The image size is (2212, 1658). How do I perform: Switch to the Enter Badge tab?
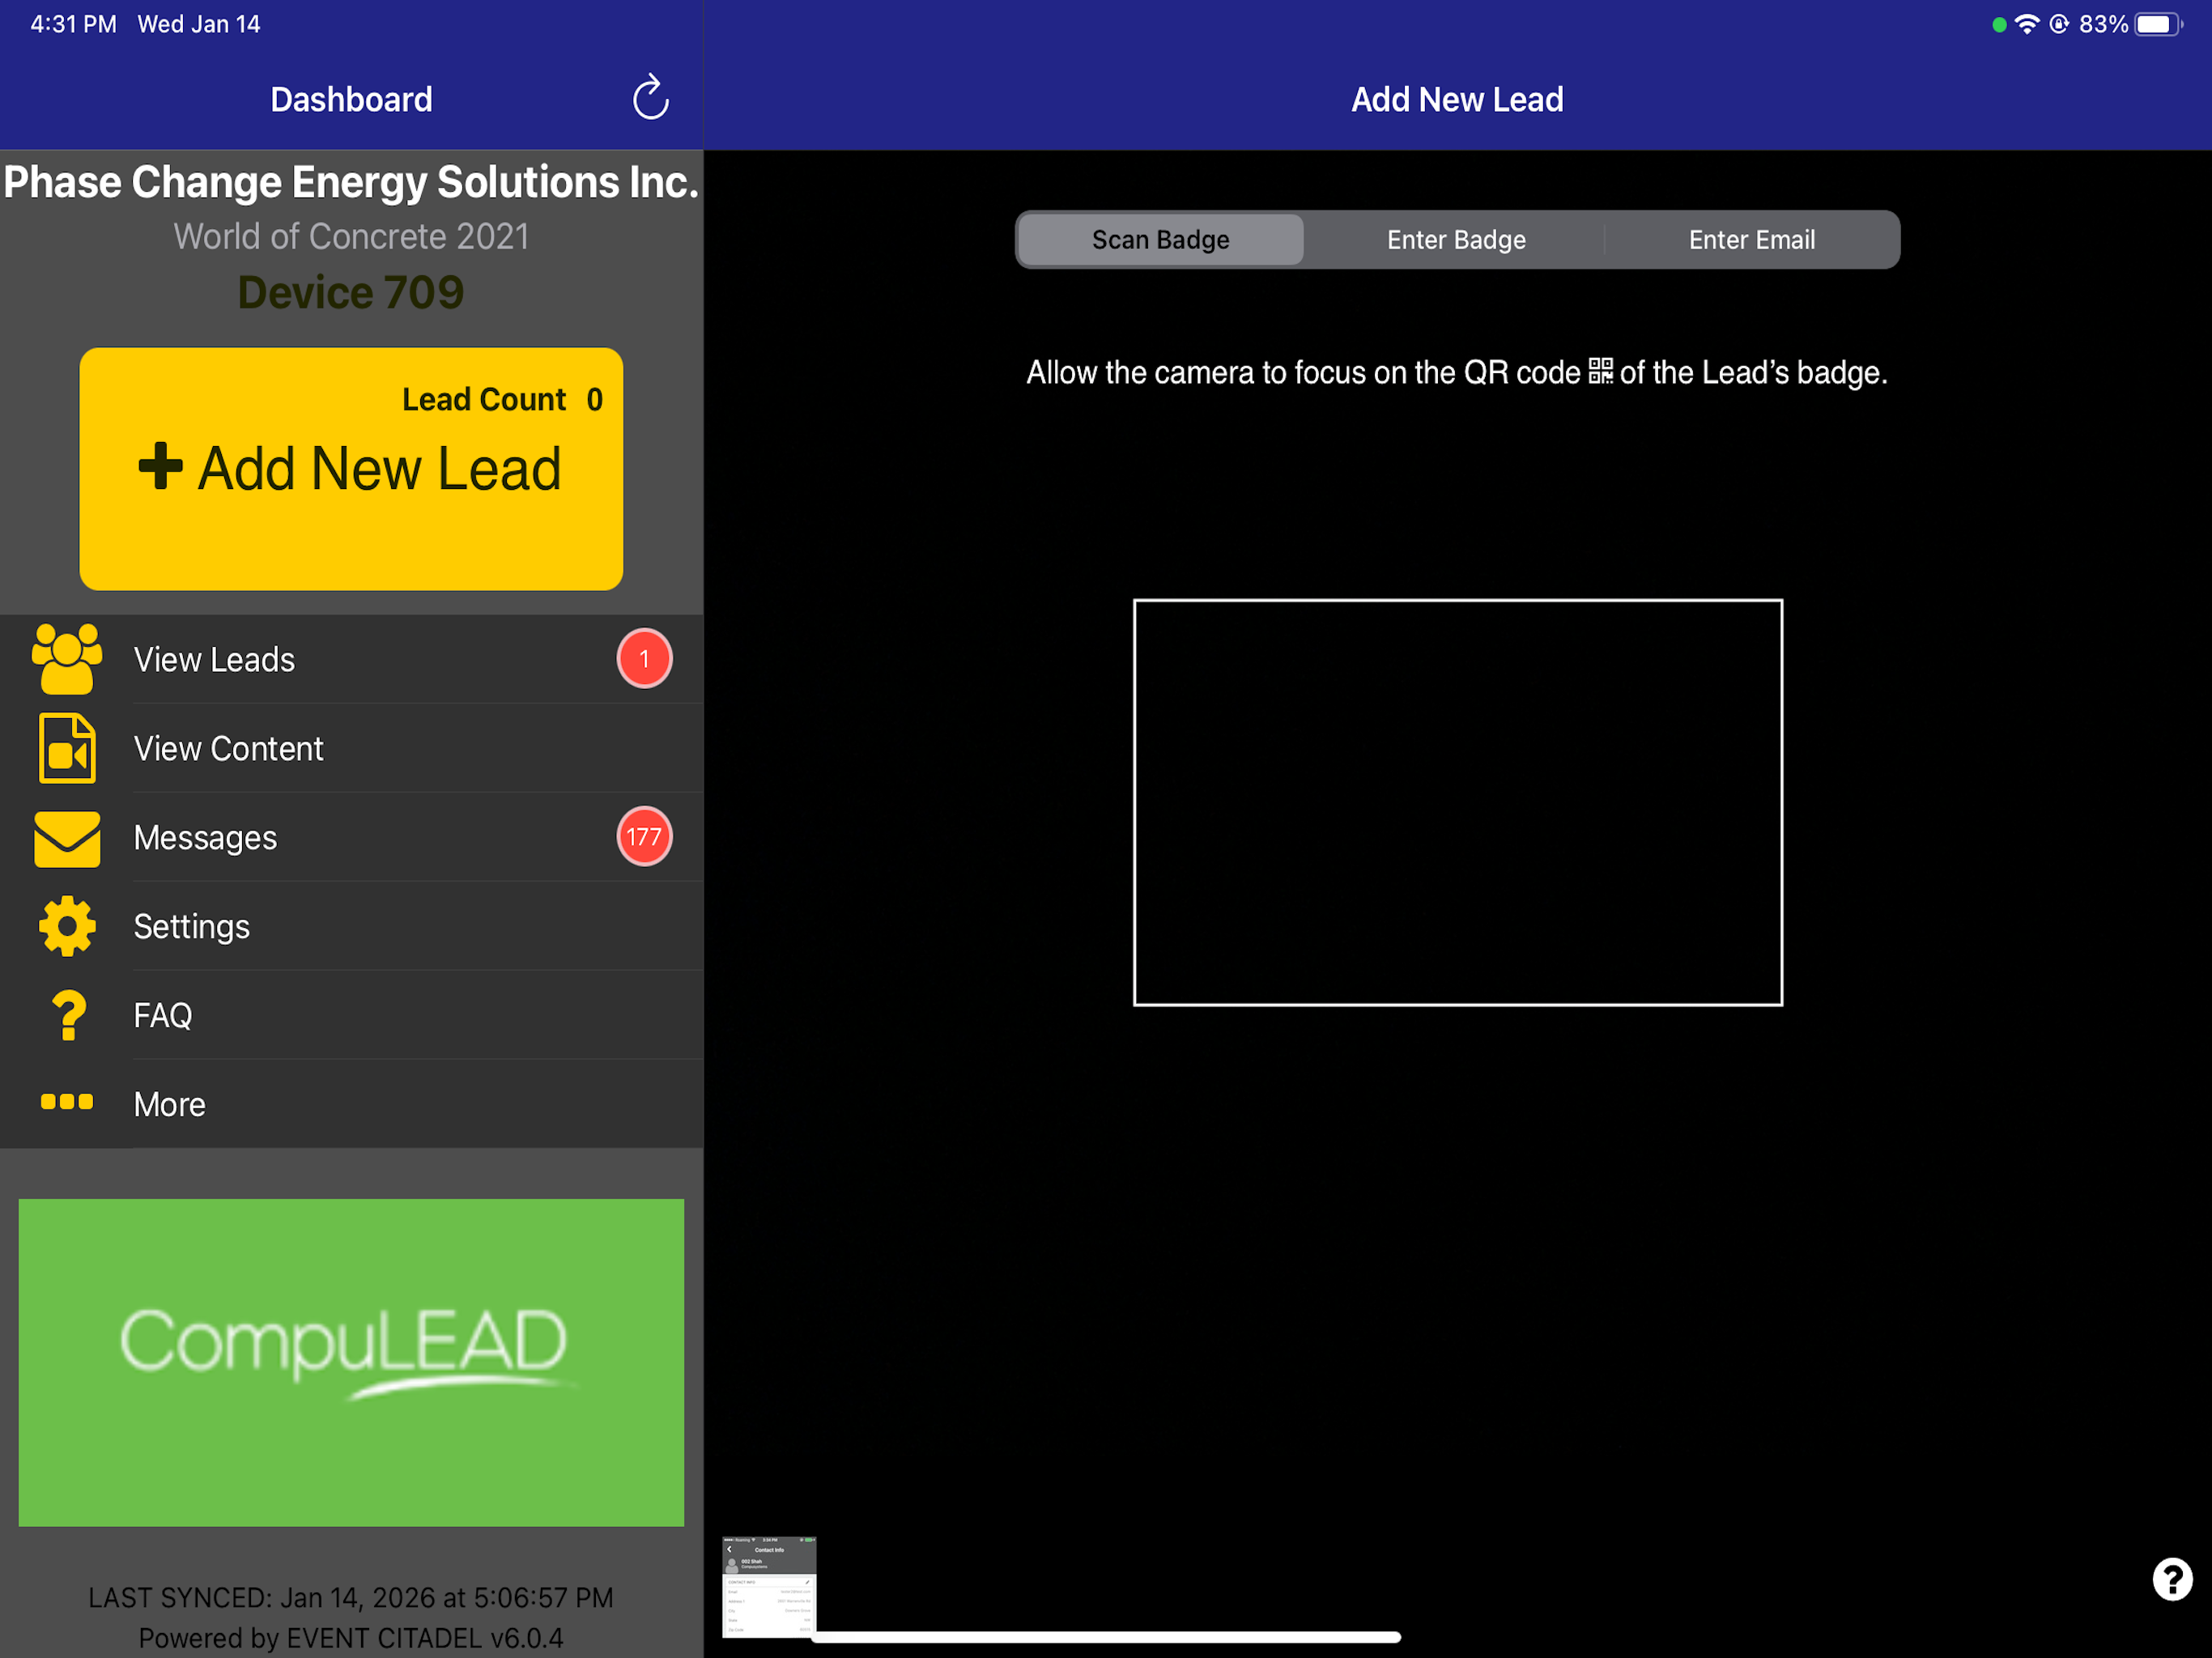point(1456,240)
